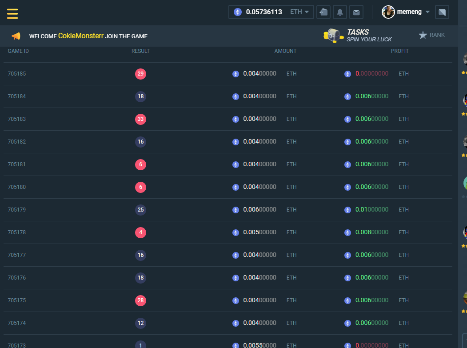
Task: Open notifications bell
Action: [340, 12]
